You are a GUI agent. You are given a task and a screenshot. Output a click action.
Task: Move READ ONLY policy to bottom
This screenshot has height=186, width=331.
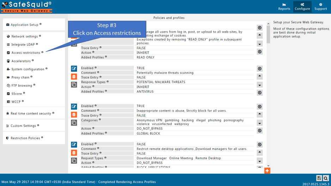click(x=260, y=52)
